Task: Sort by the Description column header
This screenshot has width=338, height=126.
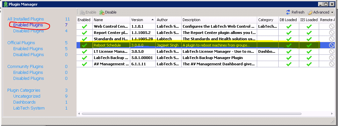Action: click(219, 20)
